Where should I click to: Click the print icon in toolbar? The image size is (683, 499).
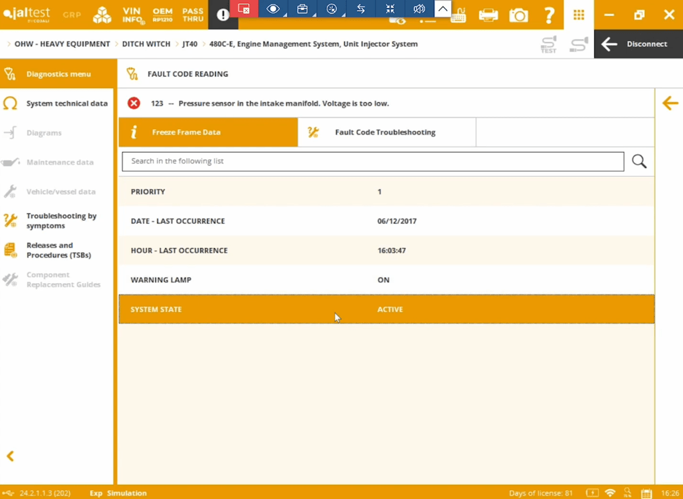pos(488,13)
